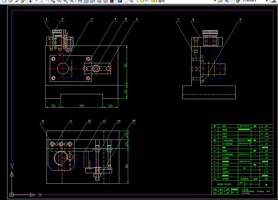278x200 pixels.
Task: Select the UCS origin square icon
Action: (x=12, y=195)
